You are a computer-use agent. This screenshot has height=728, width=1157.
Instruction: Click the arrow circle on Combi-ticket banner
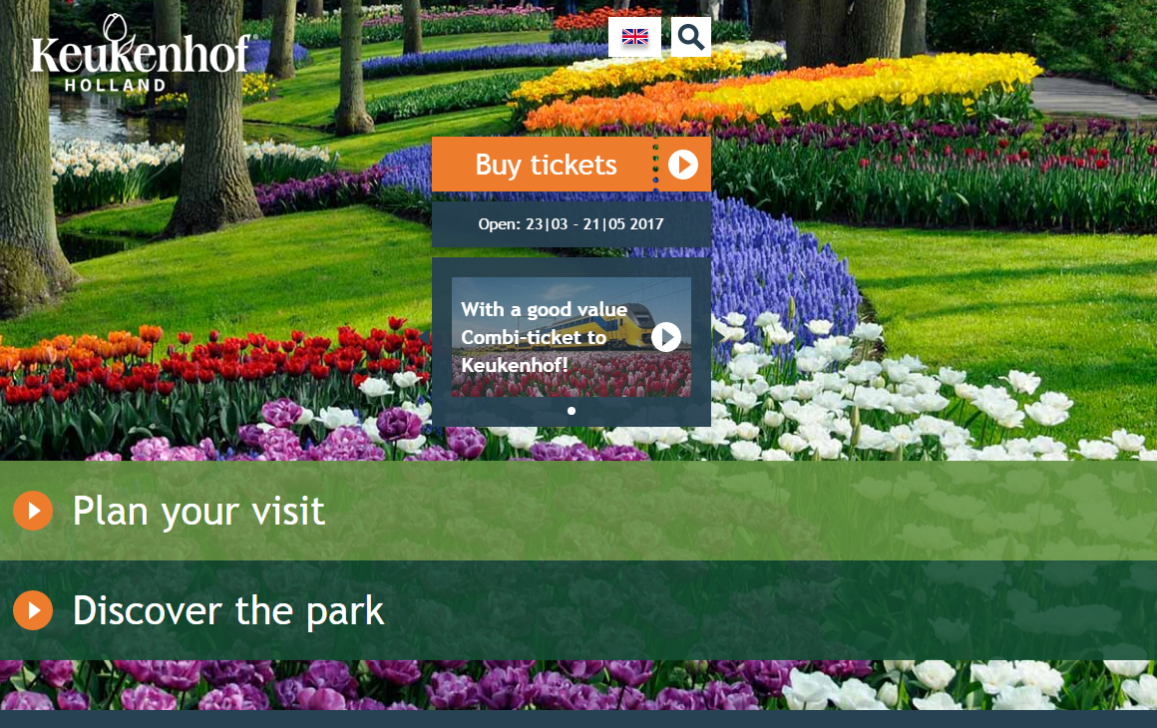pos(666,337)
